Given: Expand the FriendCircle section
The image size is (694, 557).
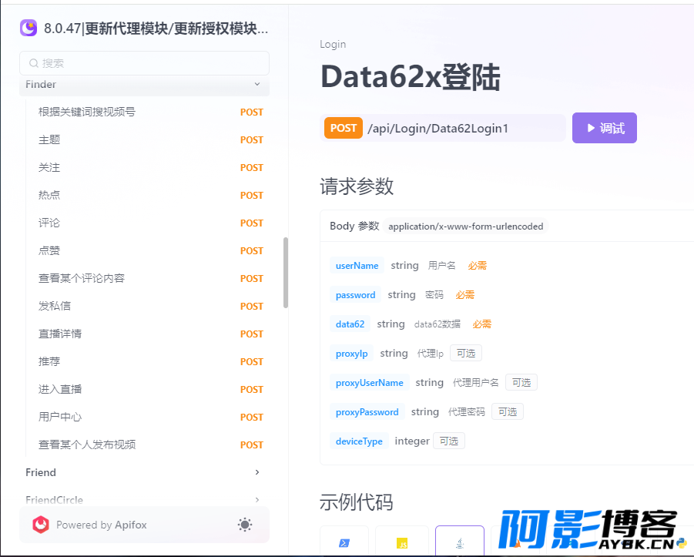Looking at the screenshot, I should tap(144, 500).
